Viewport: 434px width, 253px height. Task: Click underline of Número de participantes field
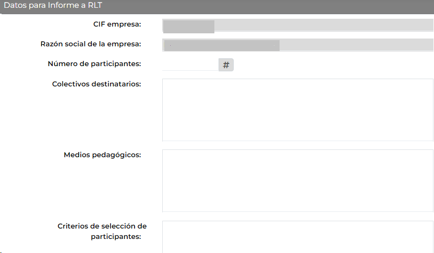point(190,71)
